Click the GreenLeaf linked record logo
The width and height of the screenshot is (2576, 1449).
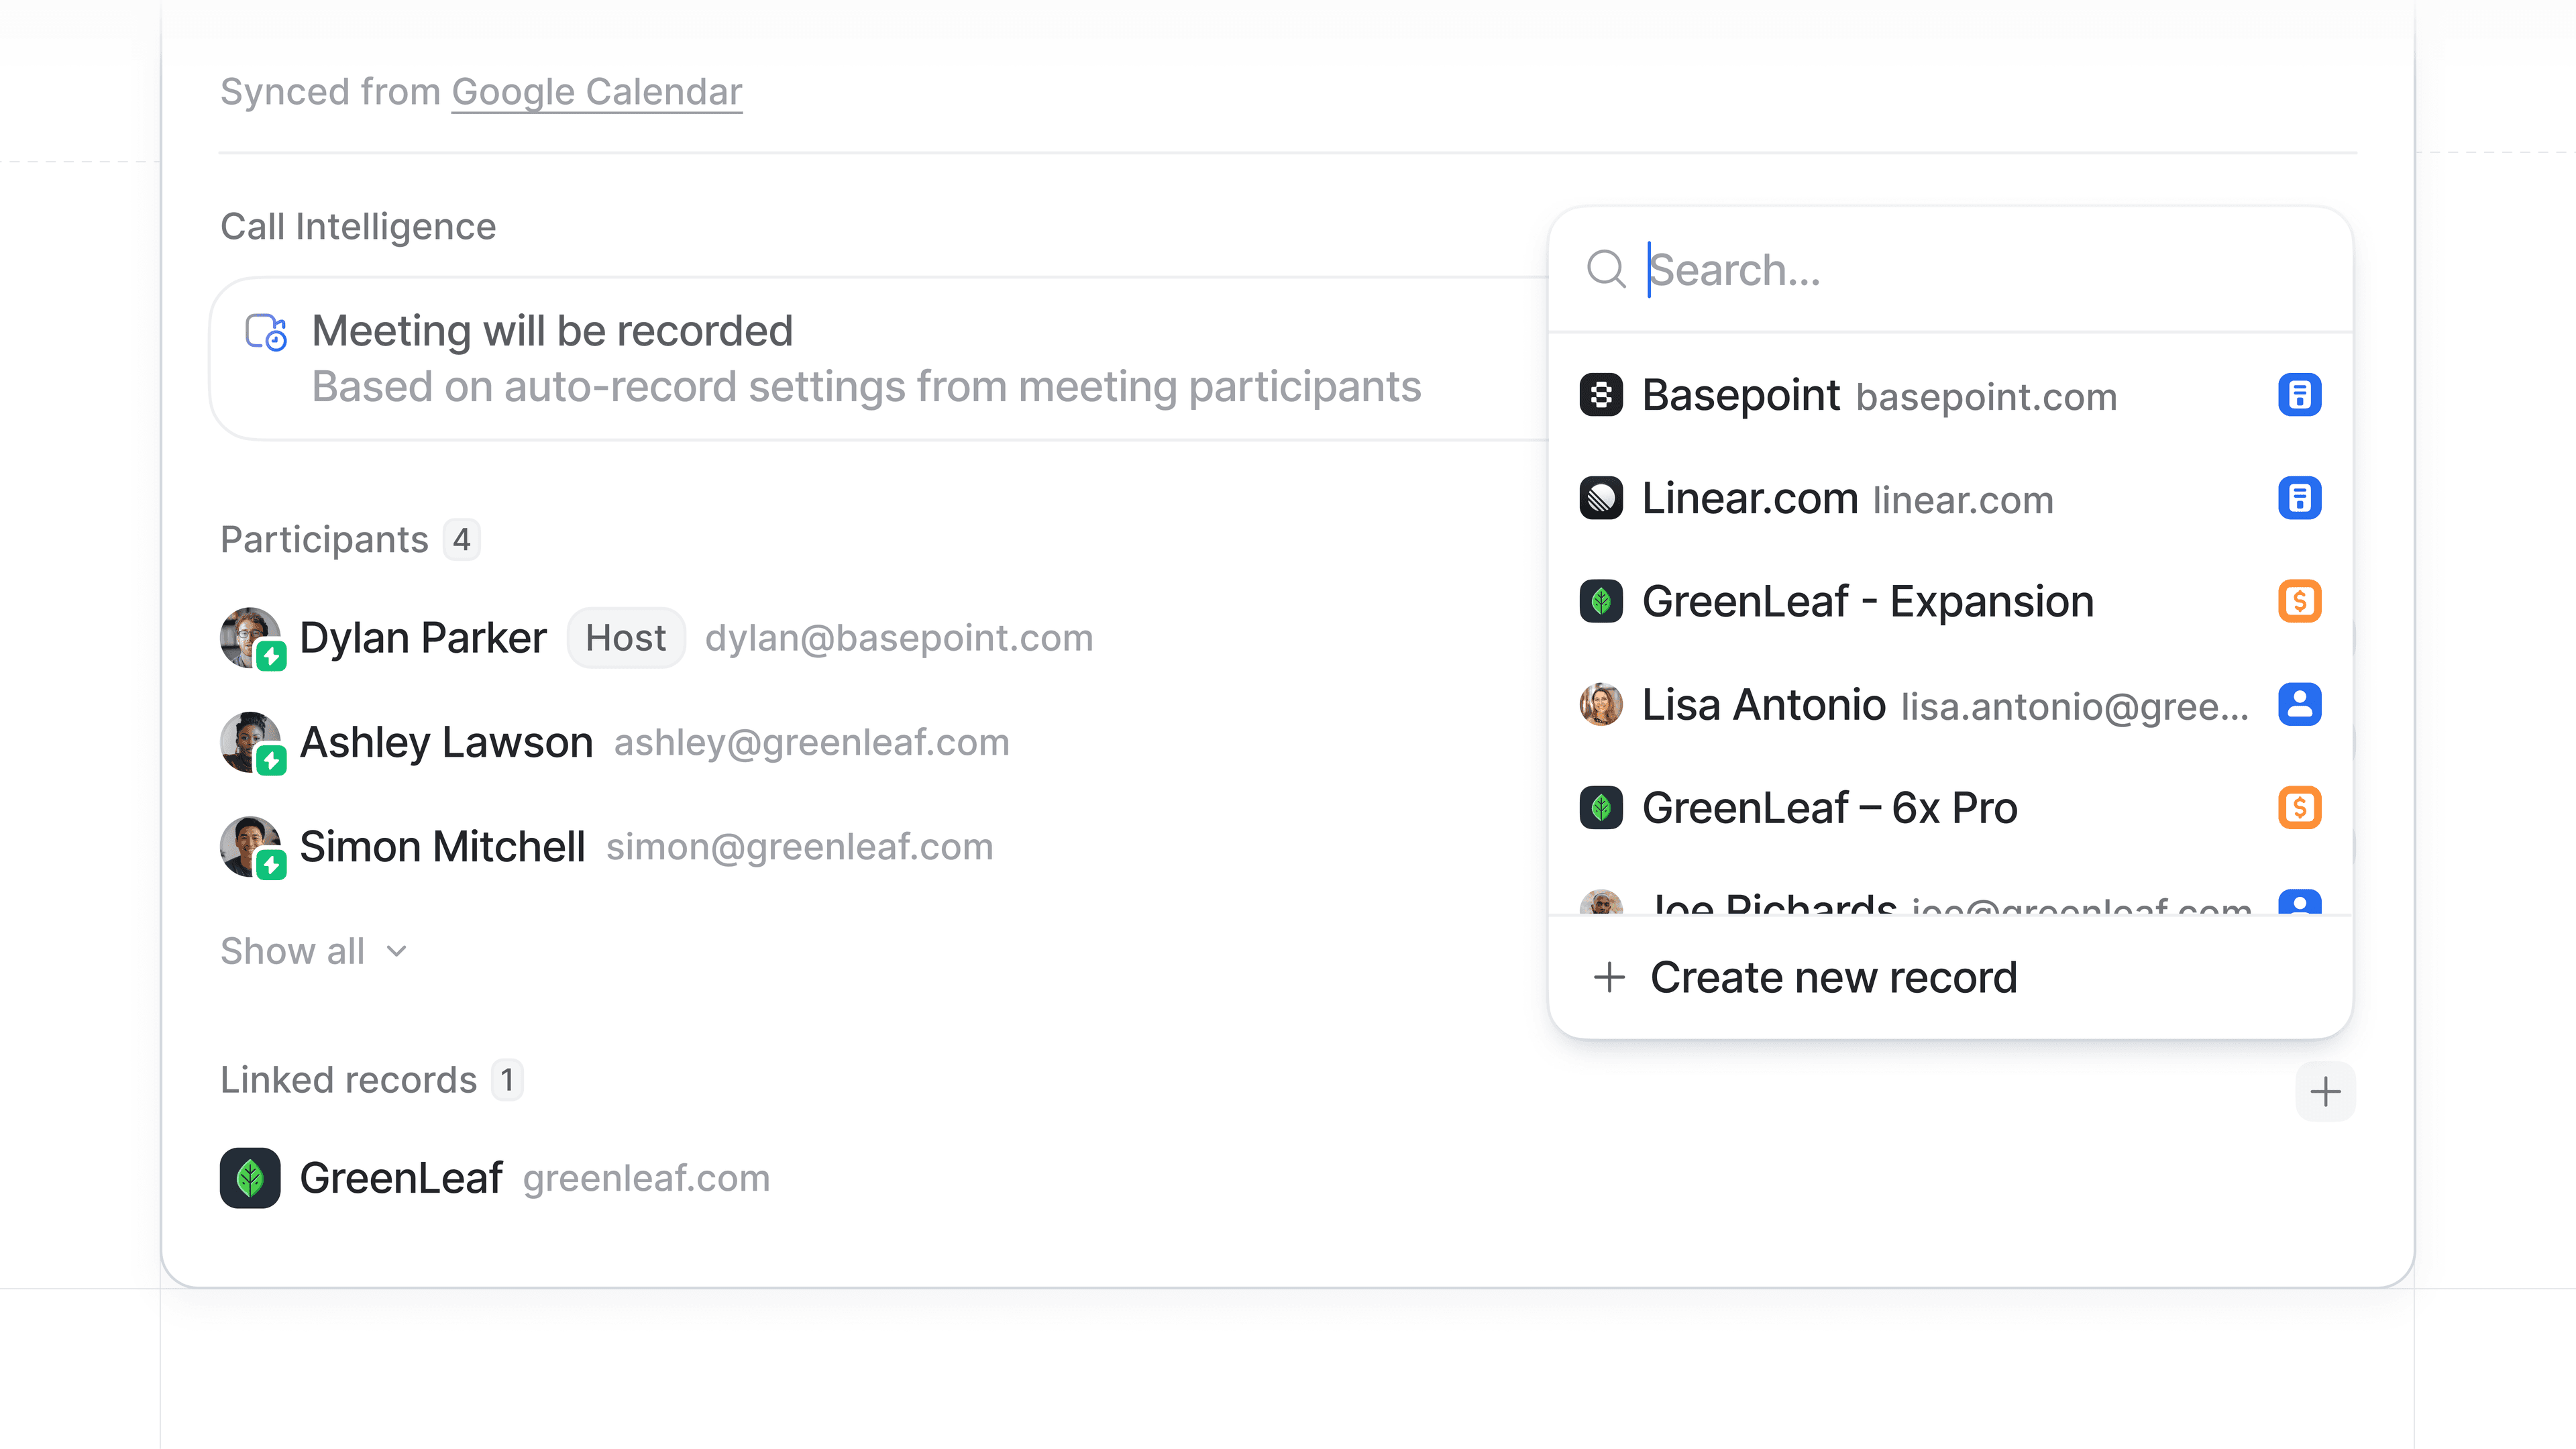250,1178
